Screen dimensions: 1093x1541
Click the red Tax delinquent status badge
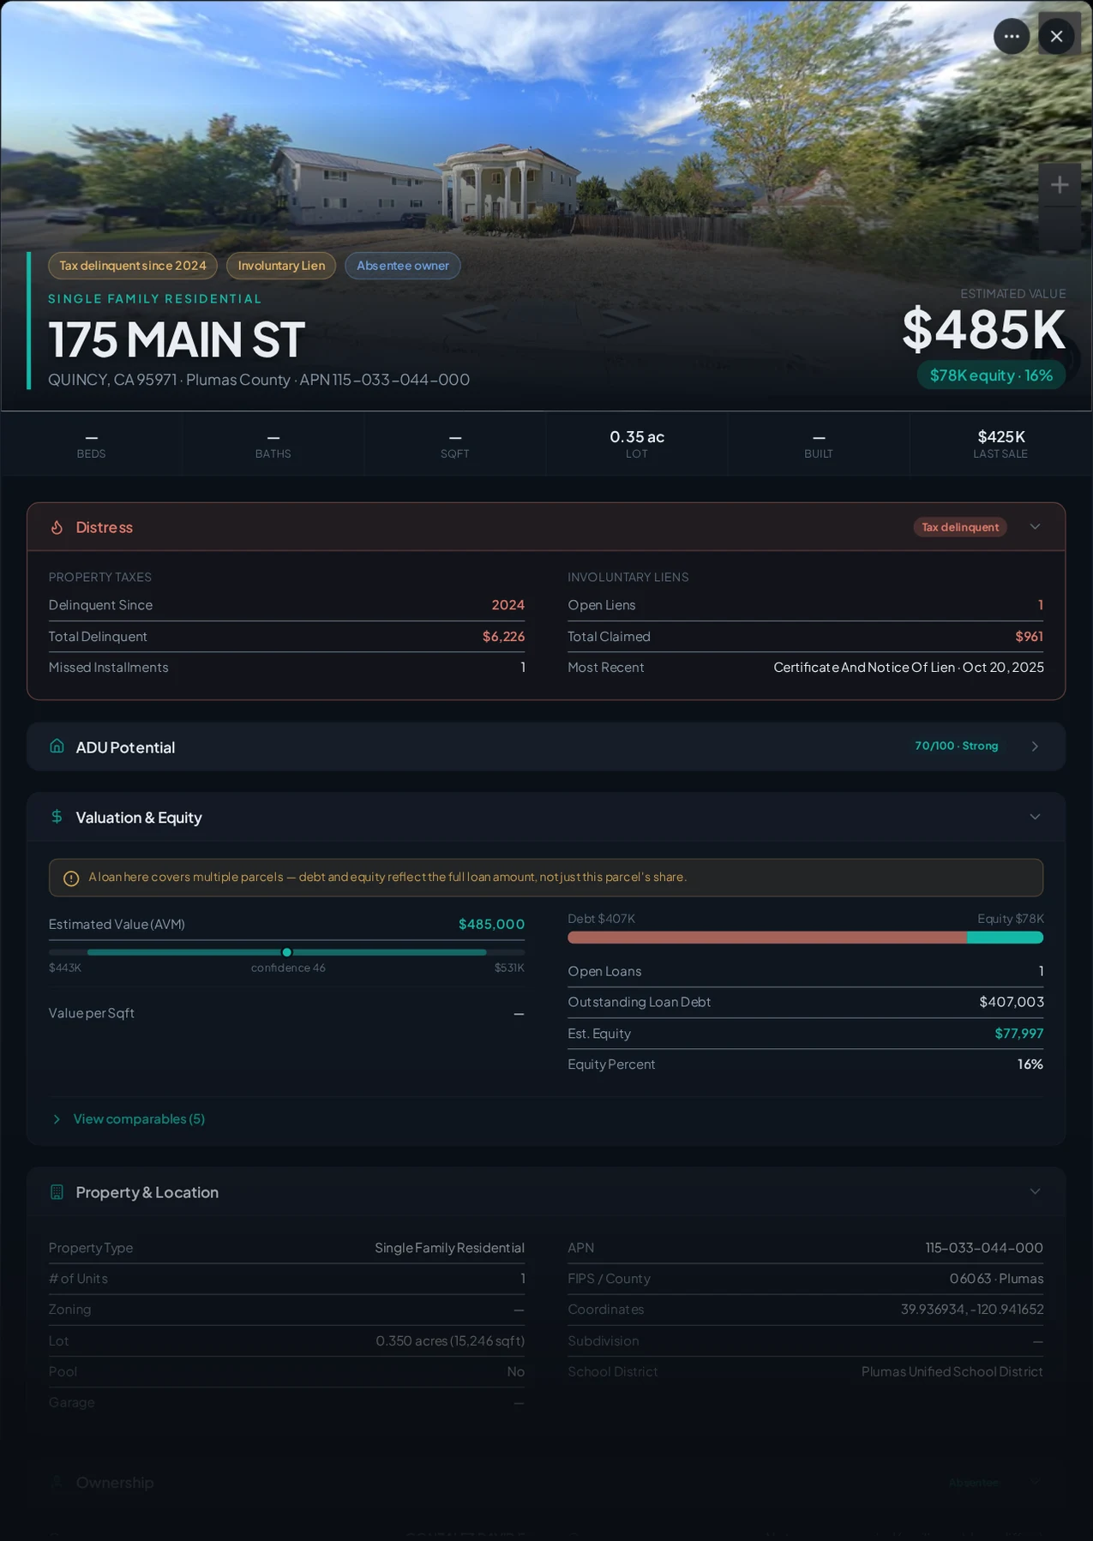960,527
